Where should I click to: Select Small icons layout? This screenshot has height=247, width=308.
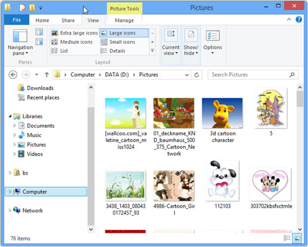(x=118, y=42)
